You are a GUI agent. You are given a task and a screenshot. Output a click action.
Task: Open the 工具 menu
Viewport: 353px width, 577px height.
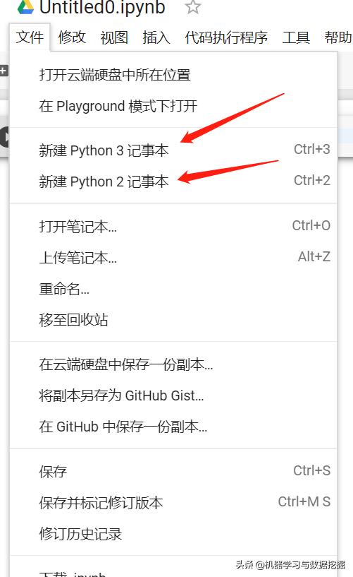(296, 37)
